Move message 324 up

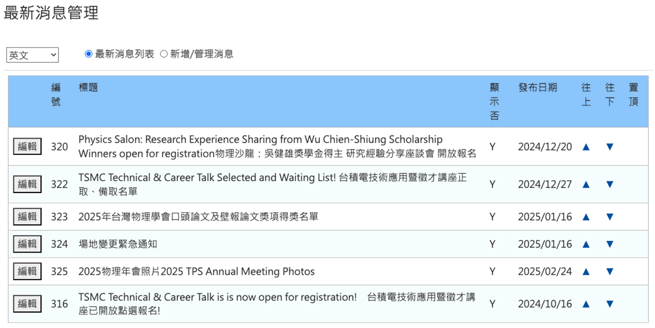pos(586,244)
